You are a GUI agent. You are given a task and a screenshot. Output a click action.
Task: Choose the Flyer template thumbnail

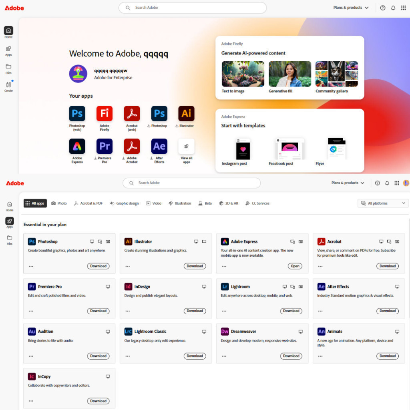[x=336, y=149]
